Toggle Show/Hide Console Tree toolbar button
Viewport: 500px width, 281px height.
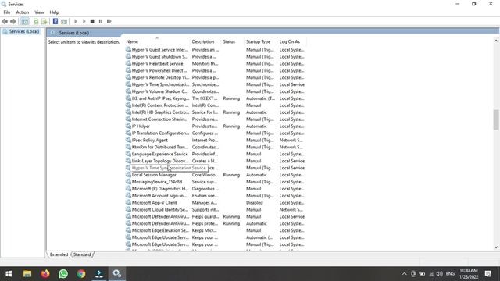24,21
